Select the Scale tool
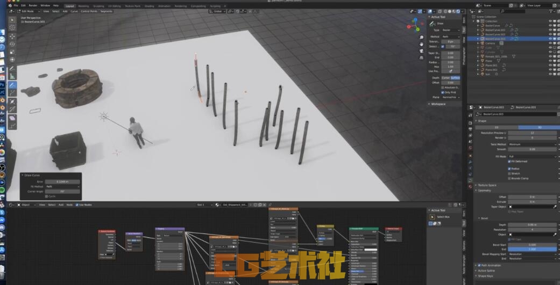This screenshot has height=285, width=560. (12, 52)
